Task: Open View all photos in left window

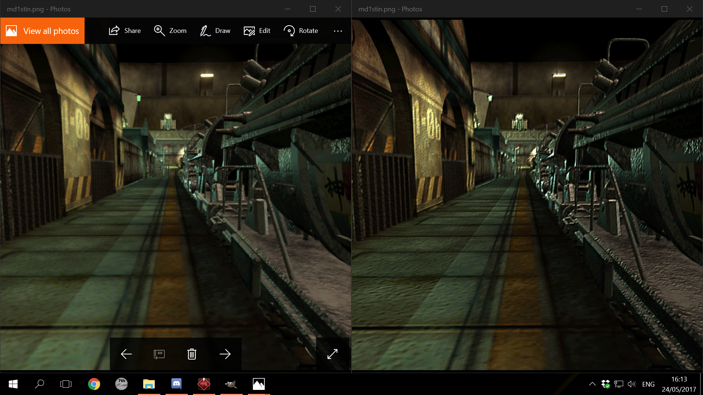Action: click(42, 31)
